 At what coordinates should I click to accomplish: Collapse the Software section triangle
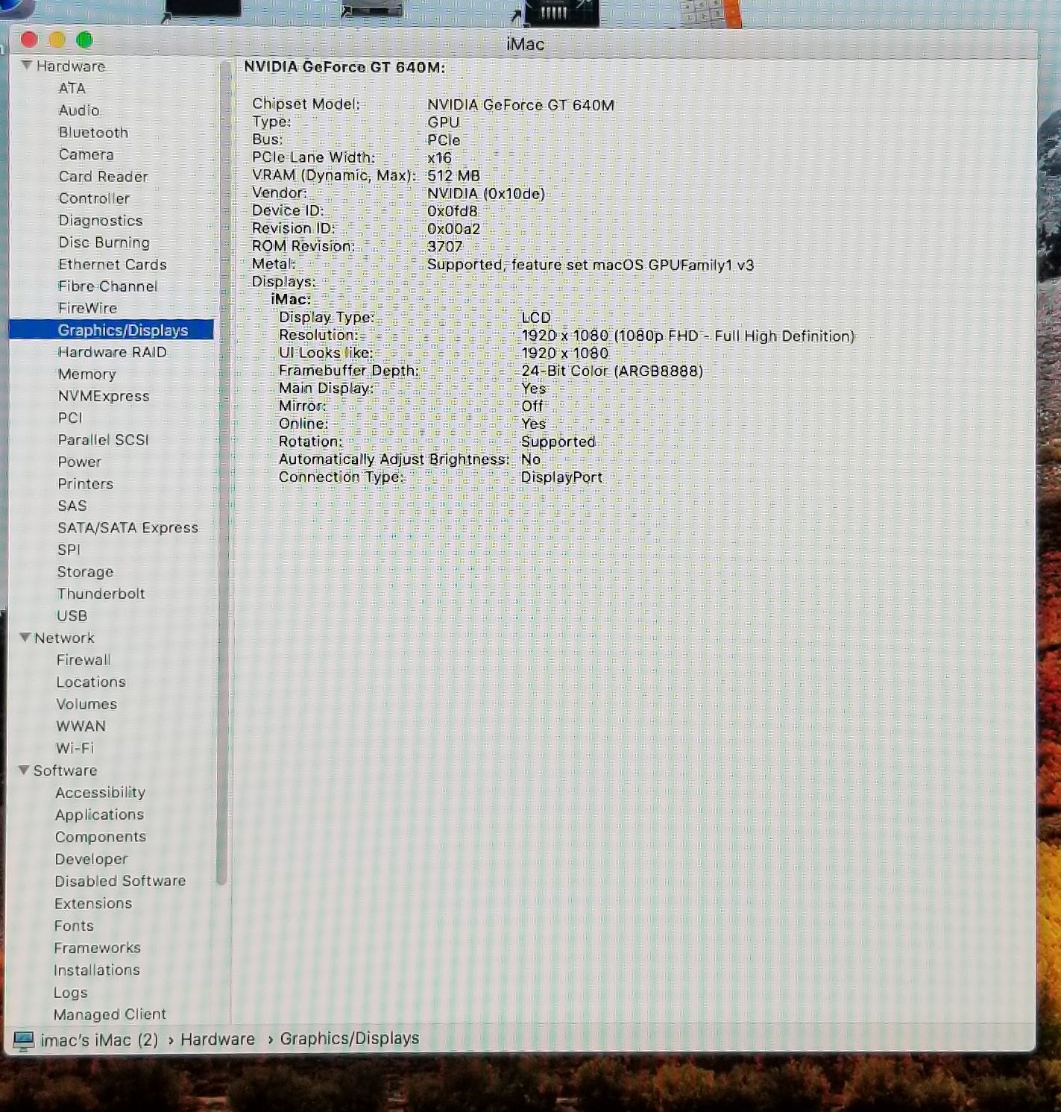[25, 770]
